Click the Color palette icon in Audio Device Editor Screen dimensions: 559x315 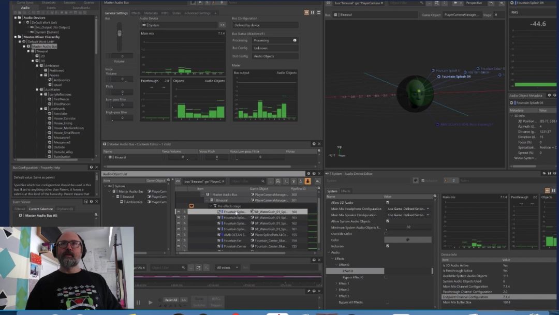point(408,239)
